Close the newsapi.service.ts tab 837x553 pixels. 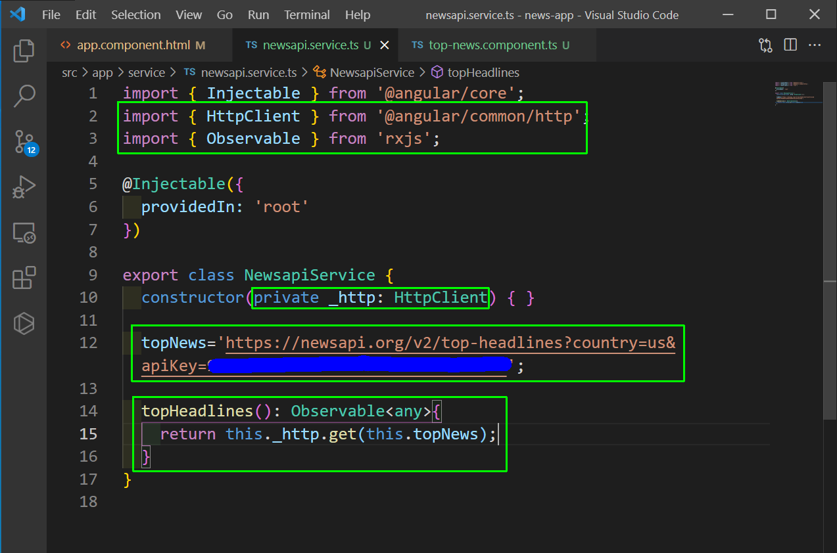pyautogui.click(x=385, y=45)
